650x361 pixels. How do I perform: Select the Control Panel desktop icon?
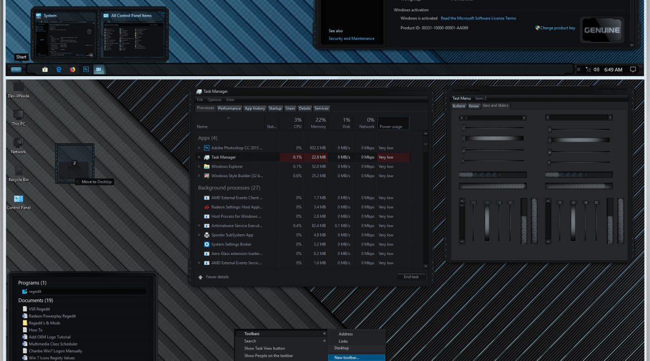click(18, 202)
